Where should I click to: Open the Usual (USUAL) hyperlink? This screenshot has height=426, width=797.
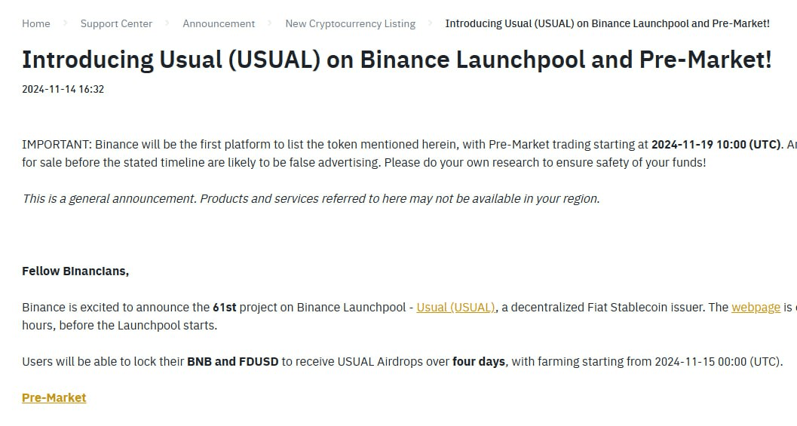(x=456, y=308)
